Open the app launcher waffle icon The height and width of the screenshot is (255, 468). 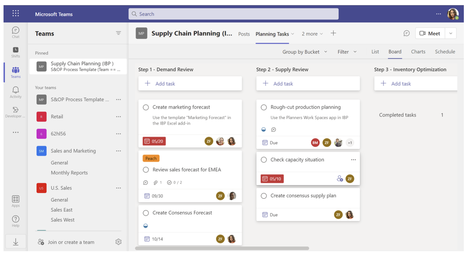click(x=15, y=13)
